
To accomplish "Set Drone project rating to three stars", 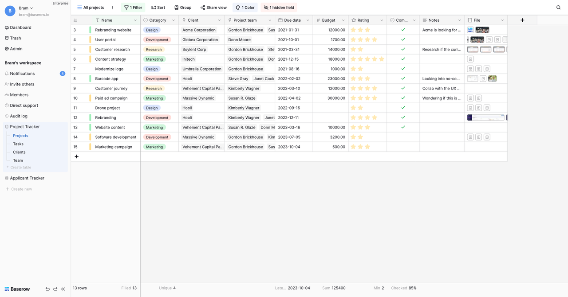I will click(x=367, y=108).
